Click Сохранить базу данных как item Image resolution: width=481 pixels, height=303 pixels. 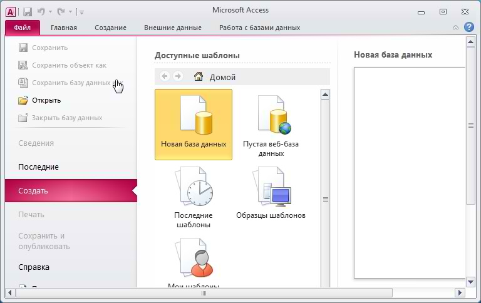point(71,83)
